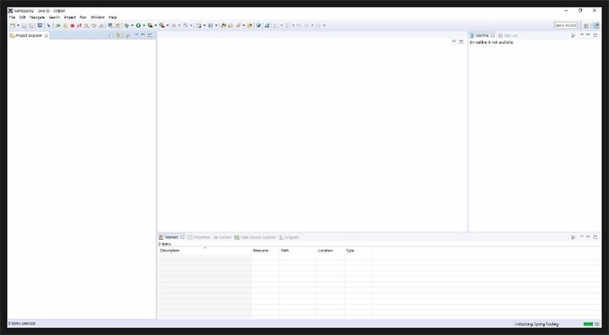The width and height of the screenshot is (609, 335).
Task: Open the Run dropdown arrow
Action: tap(144, 25)
